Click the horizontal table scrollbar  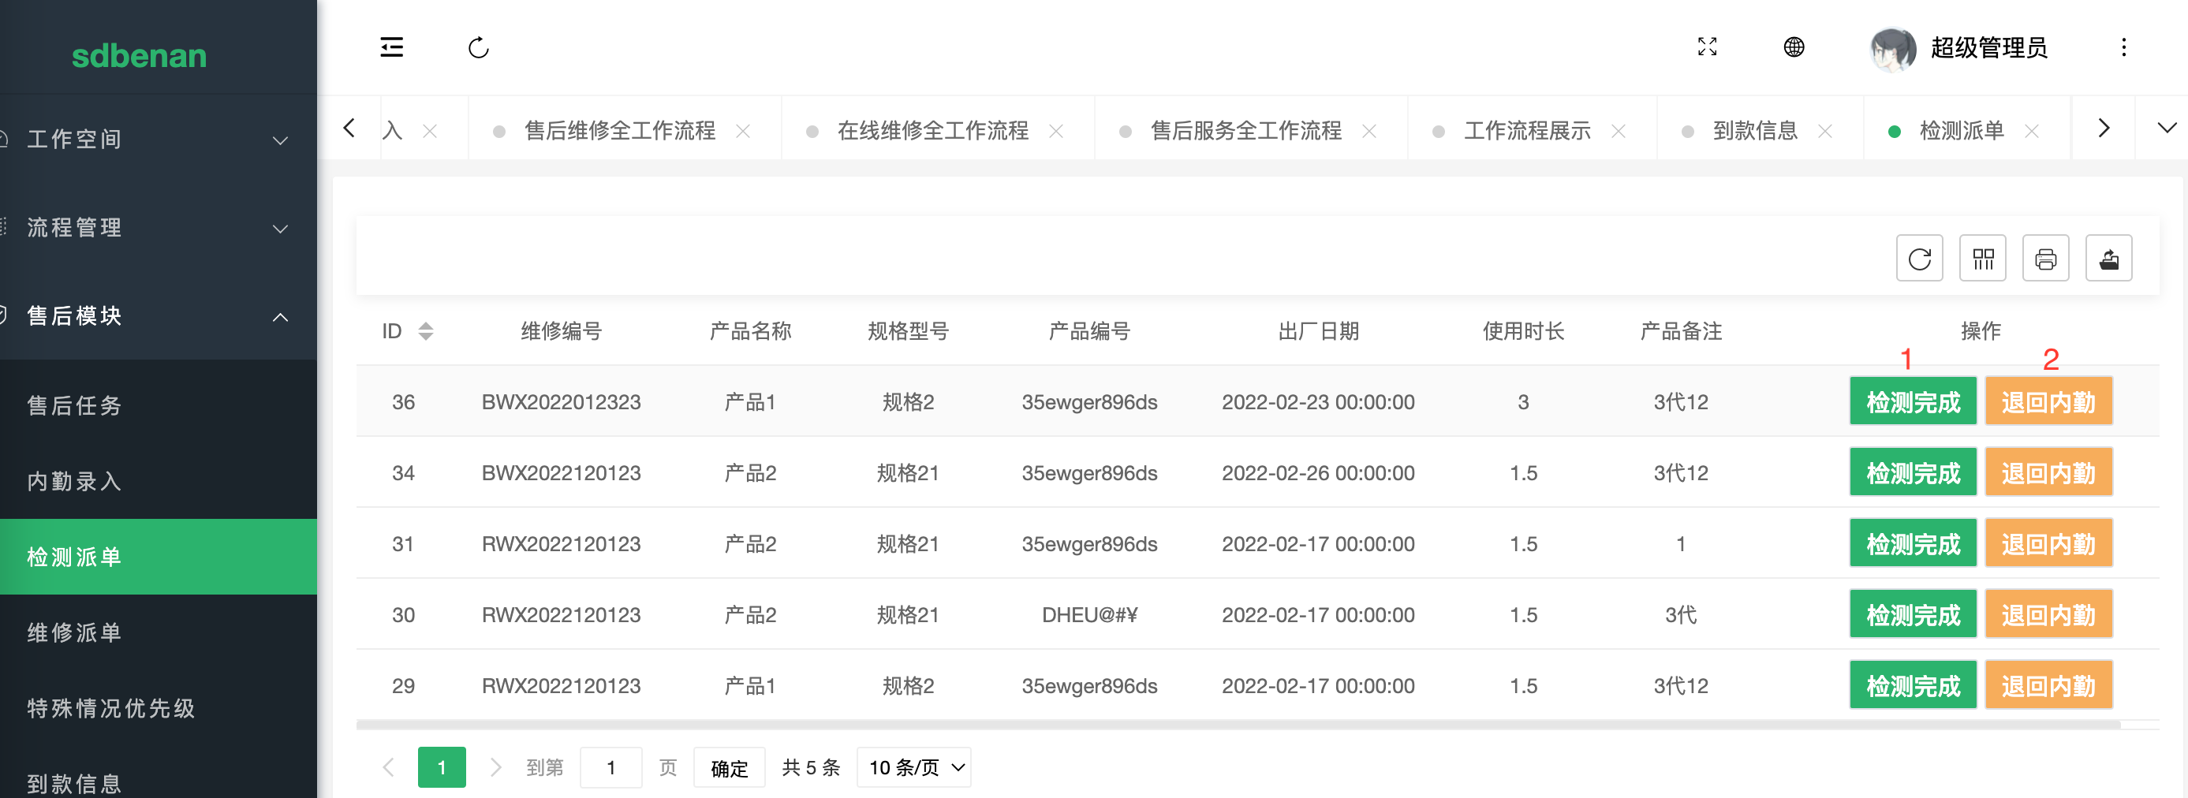click(1238, 725)
